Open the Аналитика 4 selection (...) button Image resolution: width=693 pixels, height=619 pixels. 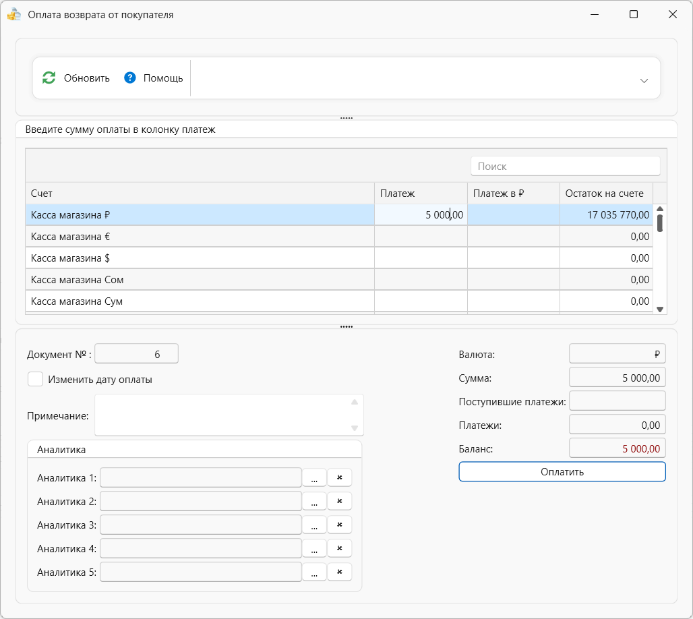(x=314, y=548)
